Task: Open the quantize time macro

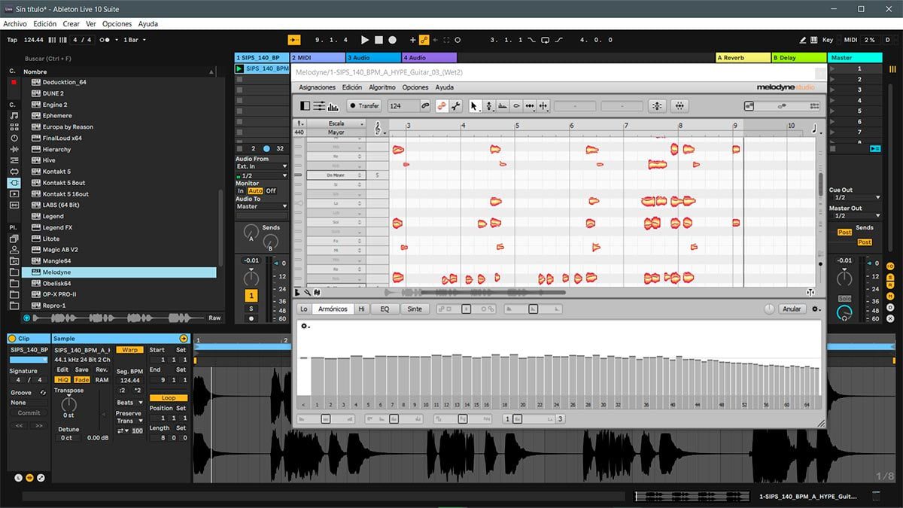Action: (680, 106)
